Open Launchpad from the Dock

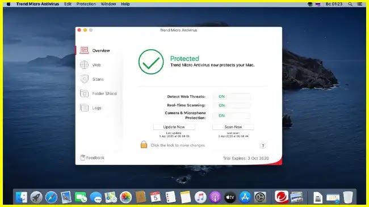tap(36, 197)
